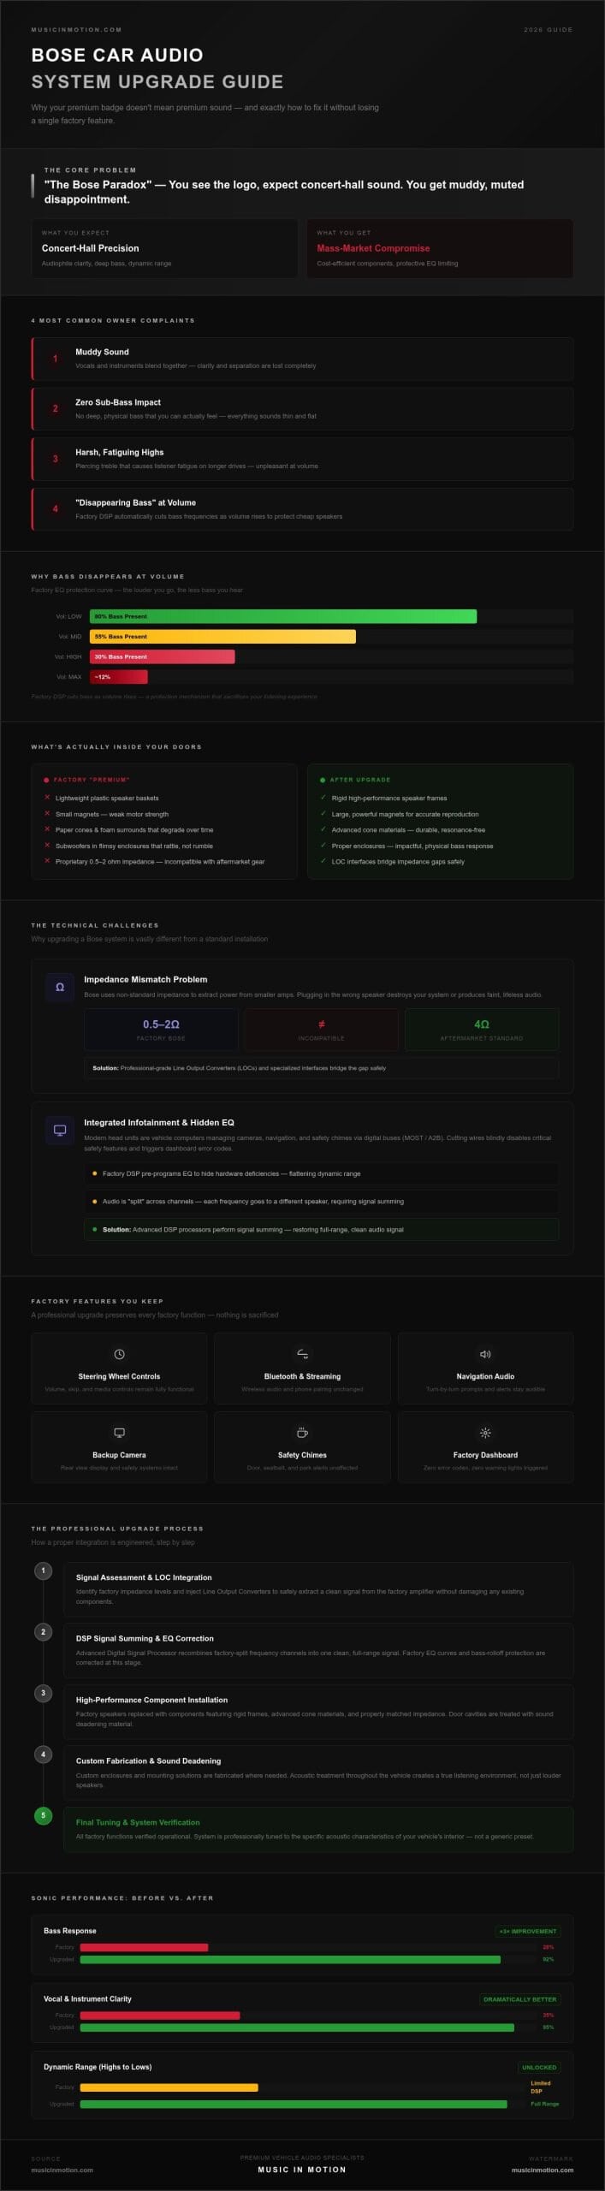Open the Zero Sub-Bass Impact complaint card
Viewport: 605px width, 2191px height.
[302, 409]
